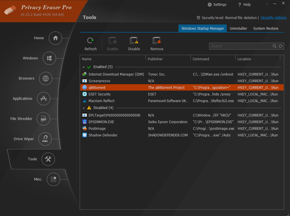Click the Browsers sidebar label
290x216 pixels.
pos(27,78)
